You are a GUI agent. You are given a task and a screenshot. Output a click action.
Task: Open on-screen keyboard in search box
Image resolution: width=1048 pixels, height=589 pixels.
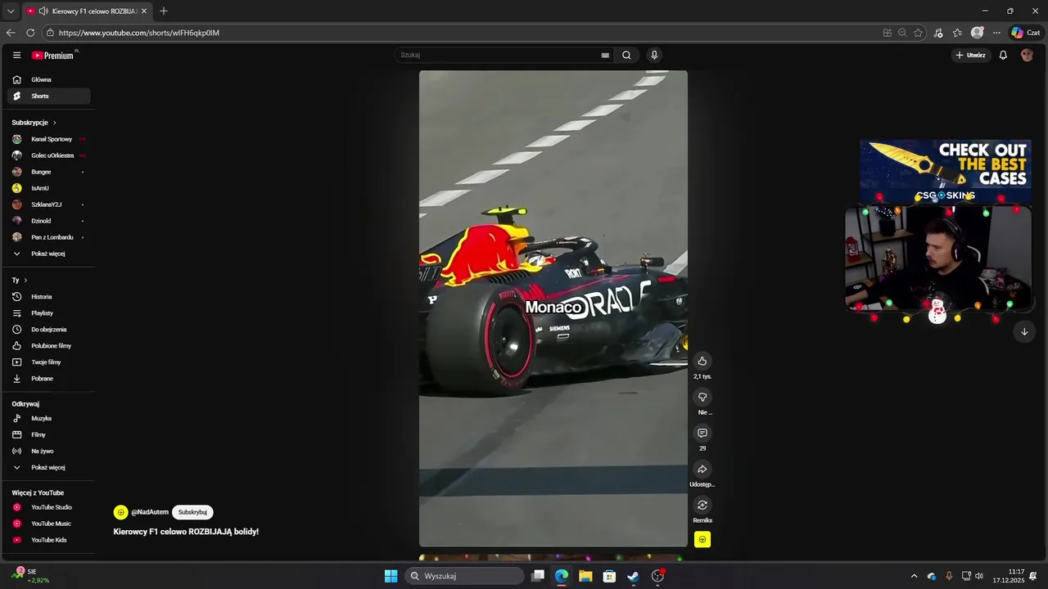[x=605, y=56]
